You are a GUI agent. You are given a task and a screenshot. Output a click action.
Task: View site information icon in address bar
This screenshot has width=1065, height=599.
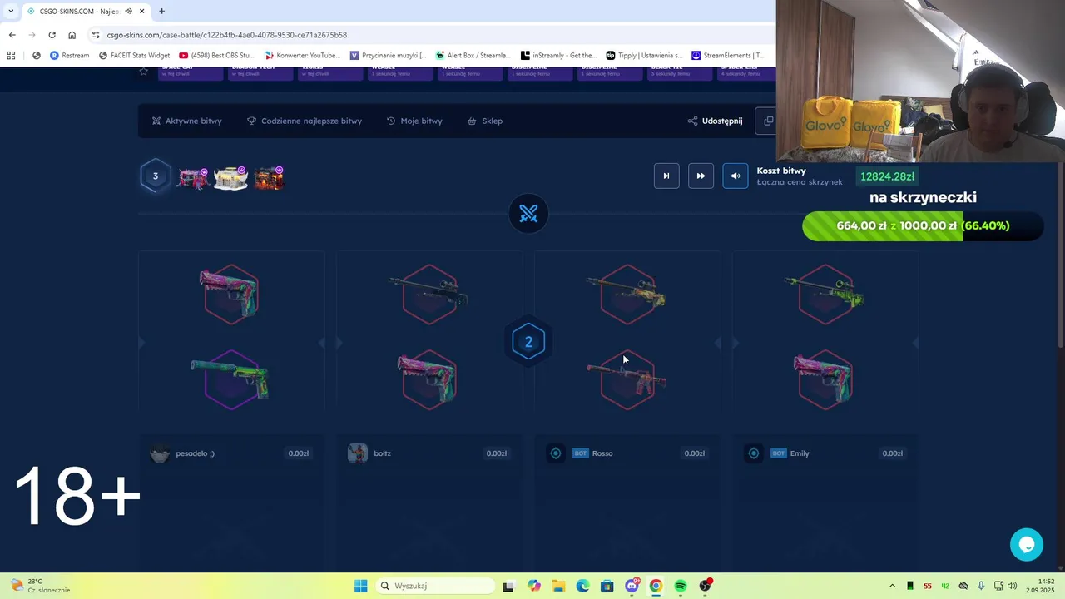click(x=96, y=35)
